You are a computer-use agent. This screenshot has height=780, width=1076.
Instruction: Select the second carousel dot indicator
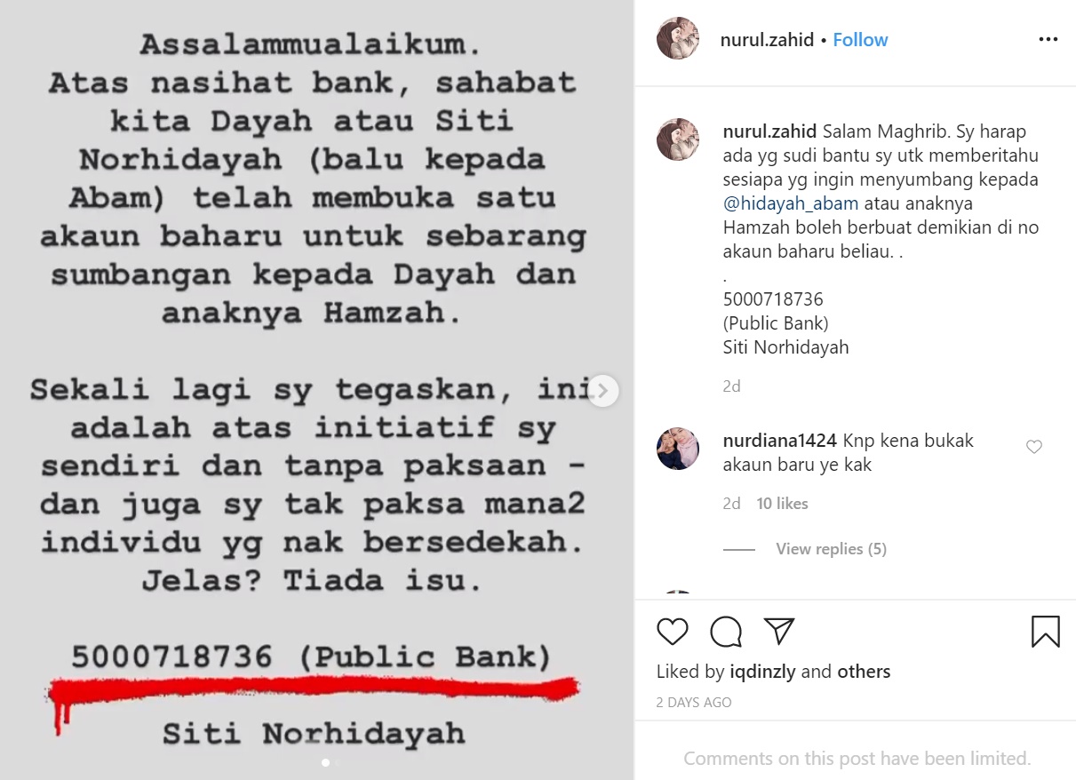click(x=337, y=762)
